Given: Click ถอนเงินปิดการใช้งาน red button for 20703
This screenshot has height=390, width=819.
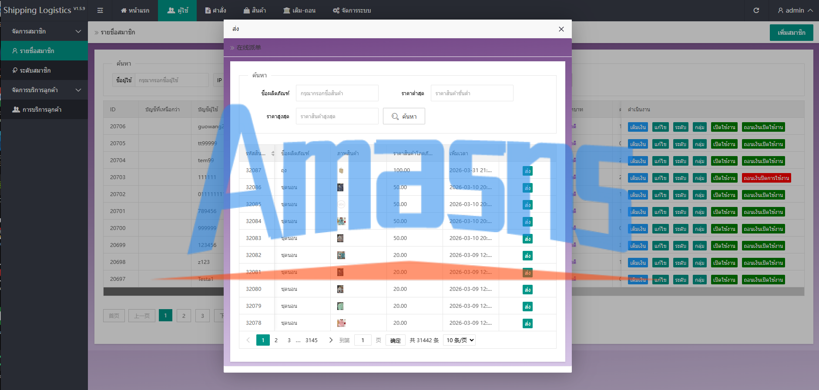Looking at the screenshot, I should point(766,178).
